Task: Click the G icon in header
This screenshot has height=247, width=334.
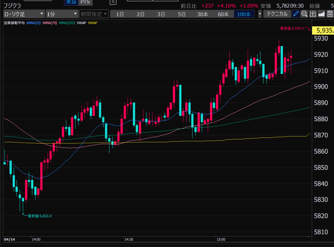Action: pos(113,2)
